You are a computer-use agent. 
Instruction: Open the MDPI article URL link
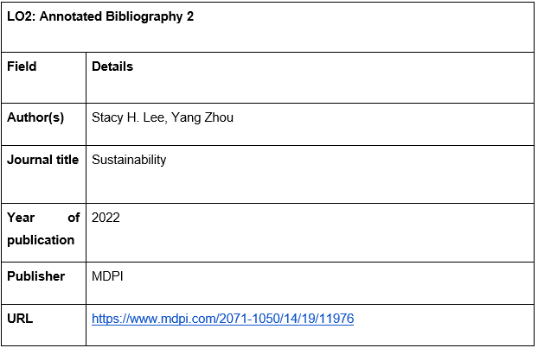[x=222, y=319]
